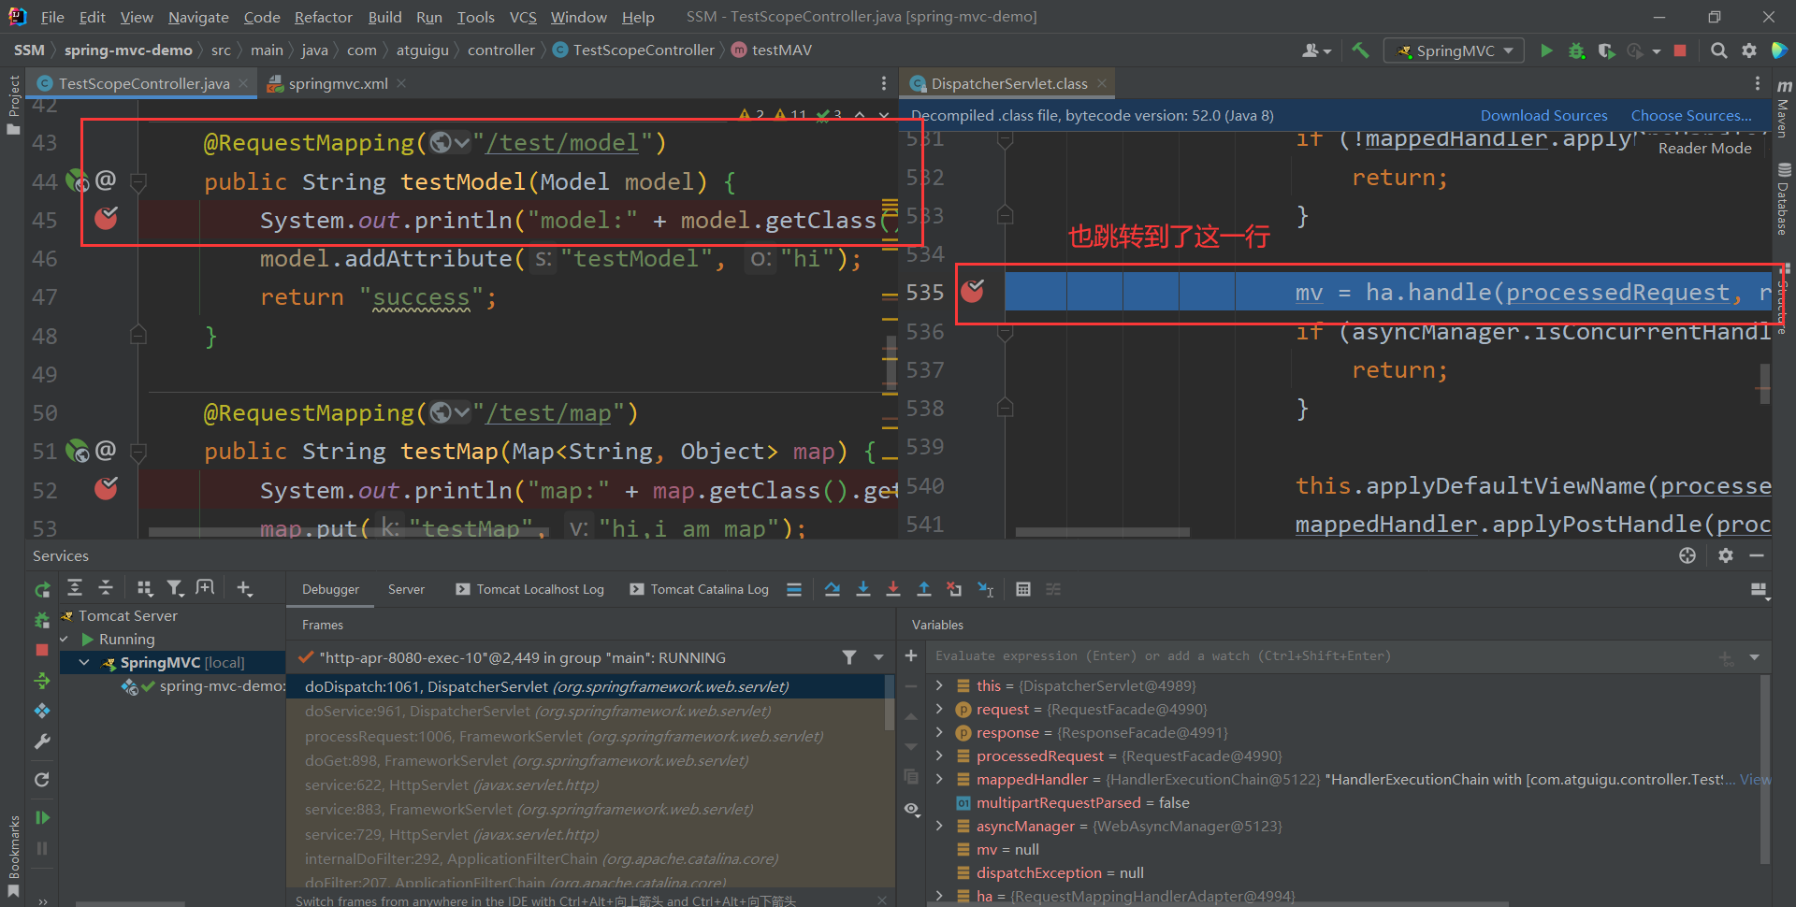Screen dimensions: 1796x907
Task: Click New Watch plus icon in Variables
Action: 911,656
